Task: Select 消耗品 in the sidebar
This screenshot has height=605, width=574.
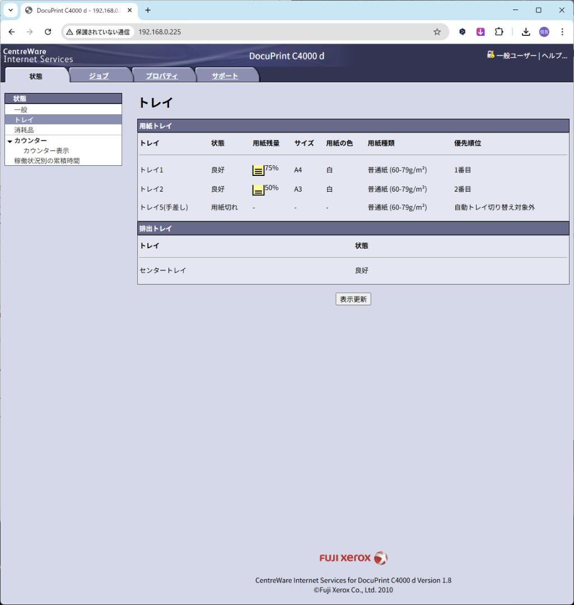Action: (x=24, y=130)
